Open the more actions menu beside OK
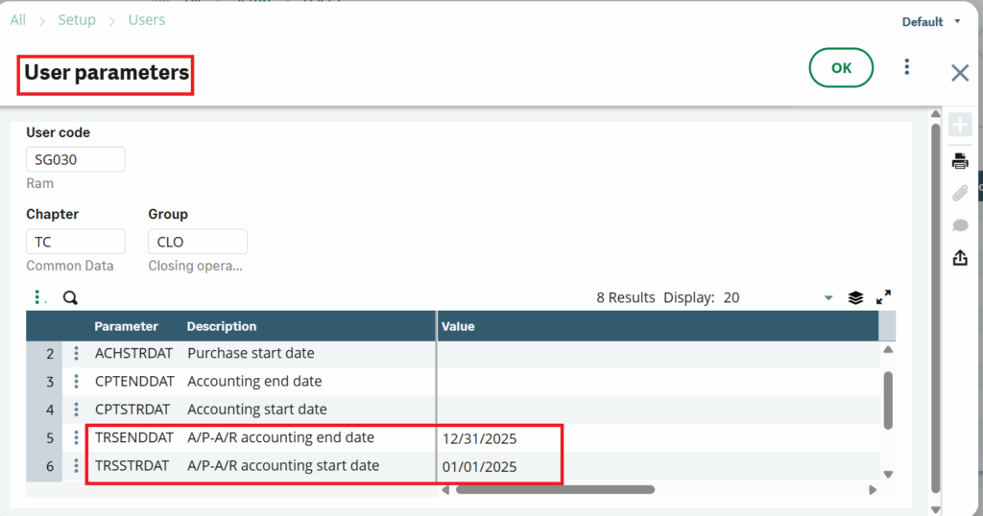983x516 pixels. coord(906,67)
